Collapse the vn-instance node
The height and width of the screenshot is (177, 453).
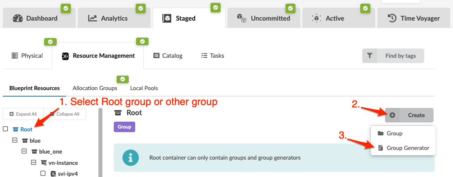click(34, 162)
